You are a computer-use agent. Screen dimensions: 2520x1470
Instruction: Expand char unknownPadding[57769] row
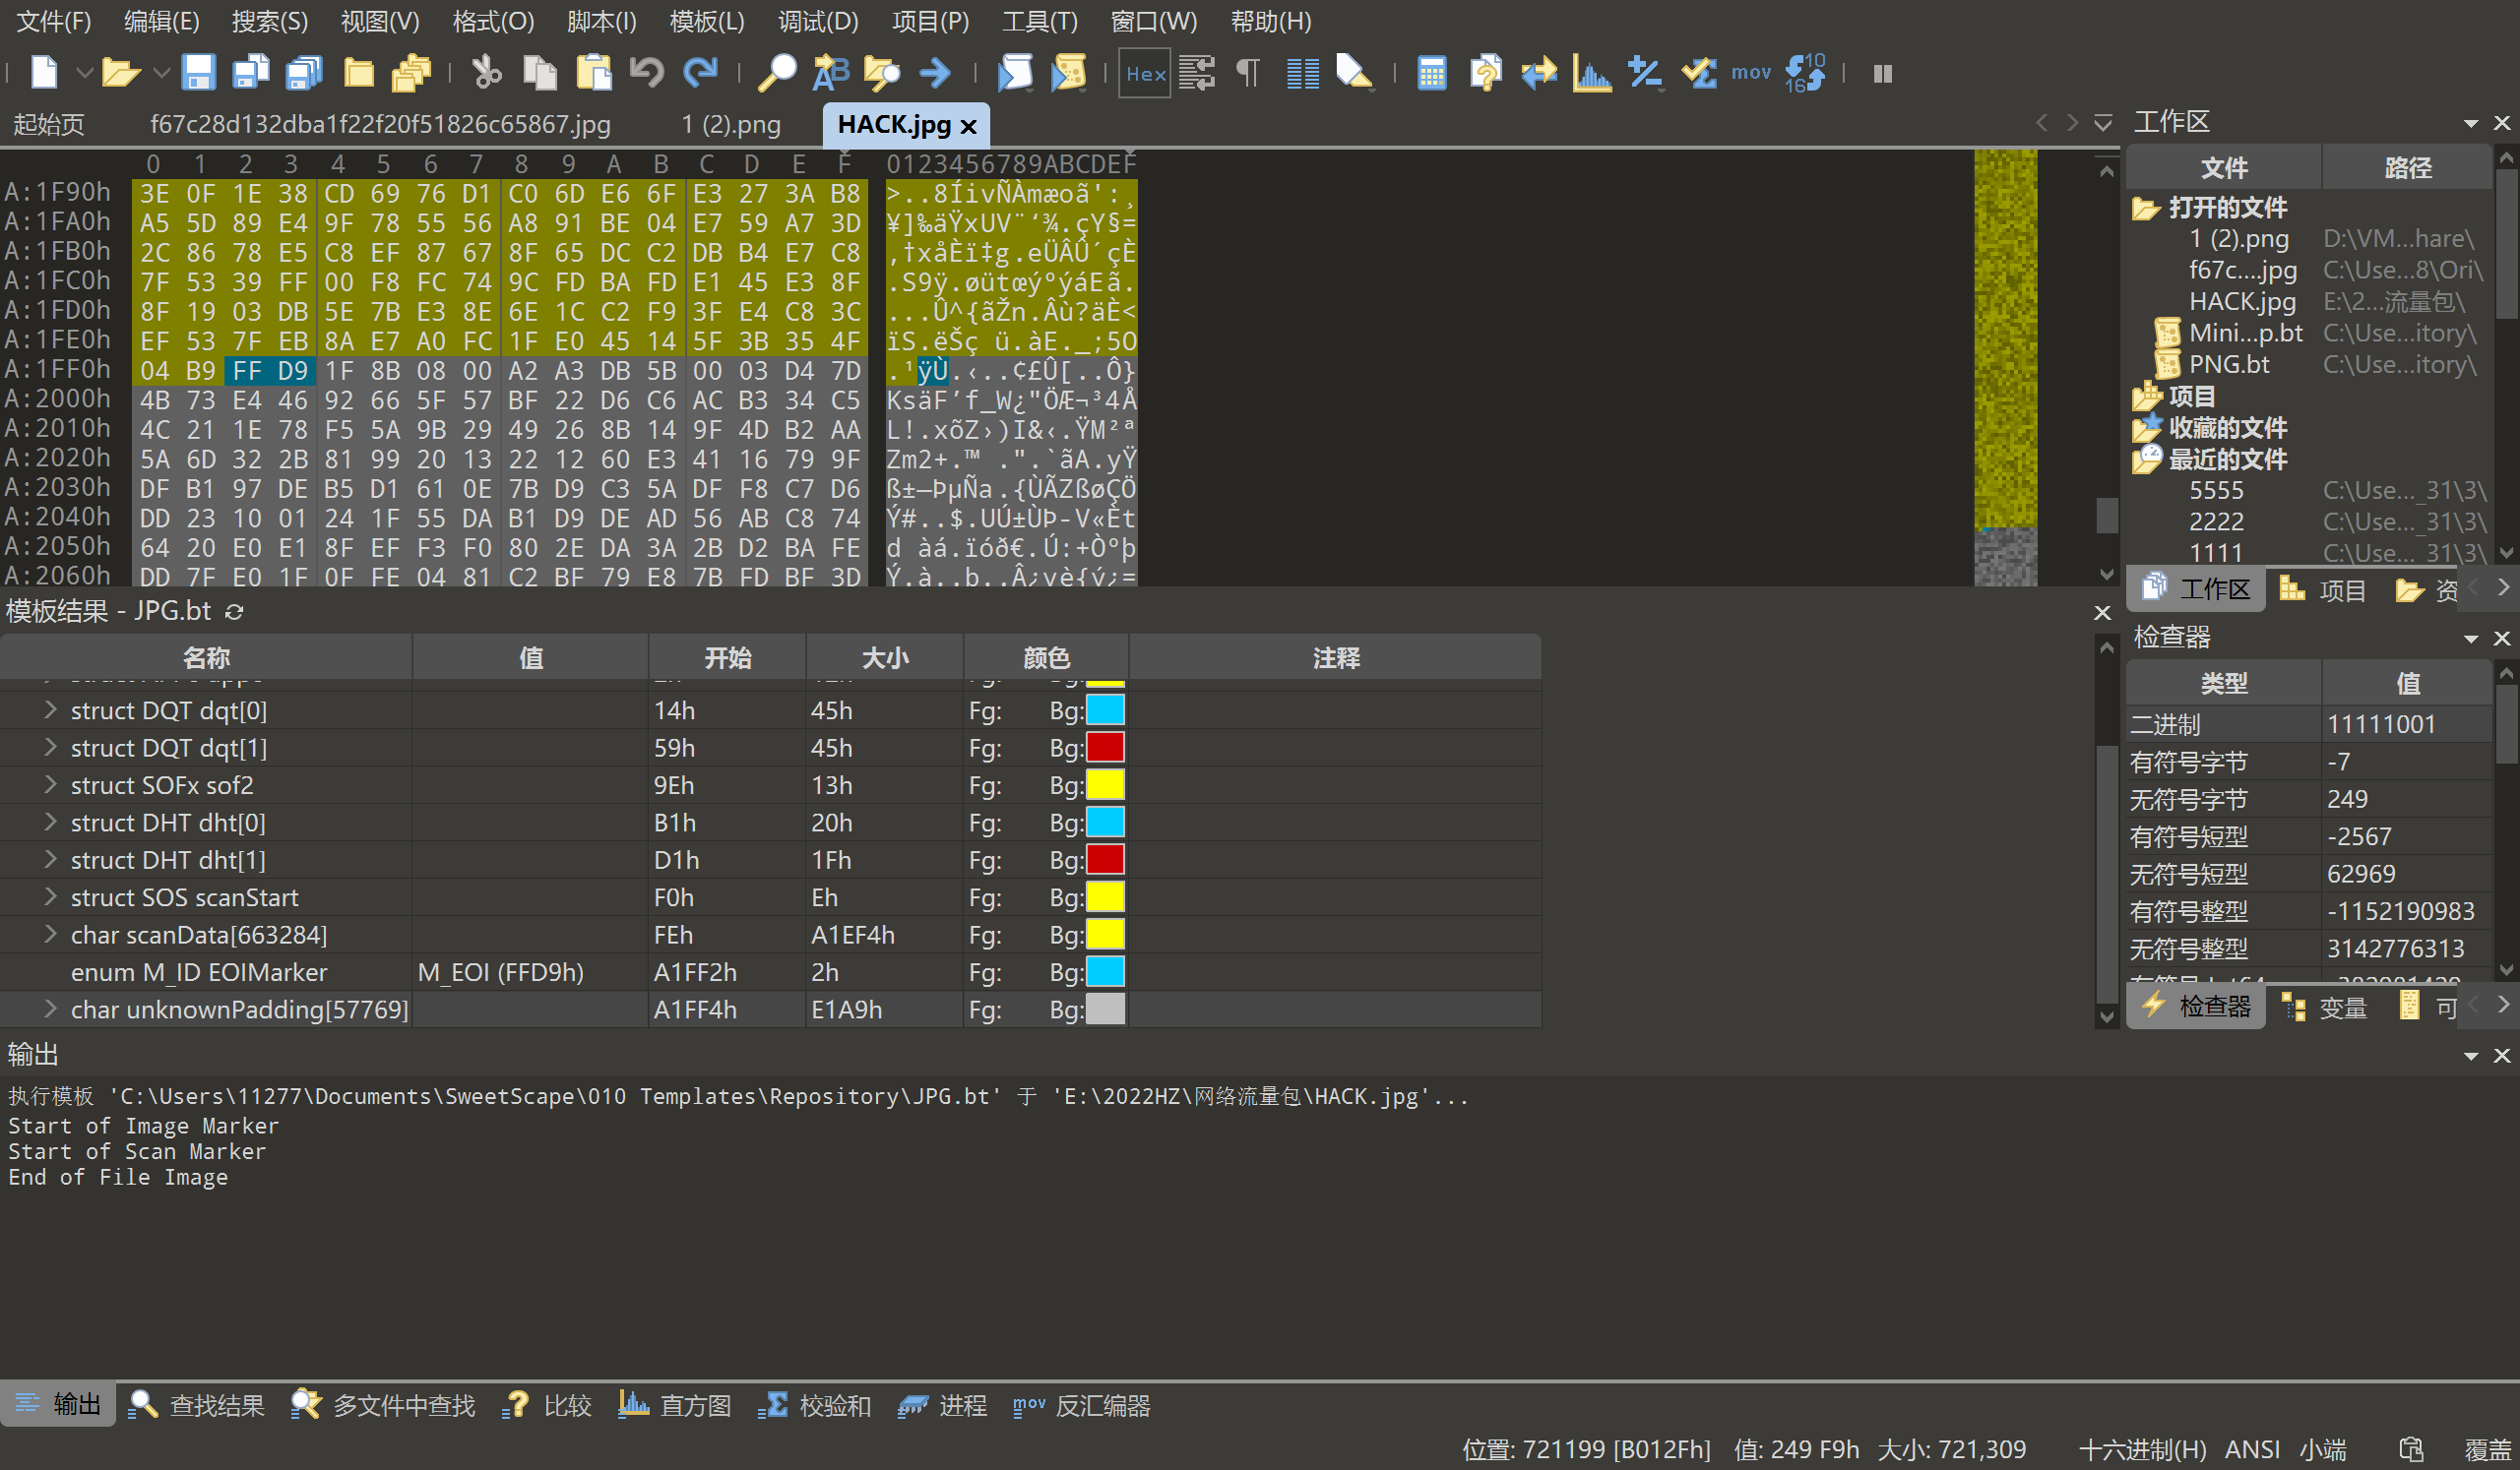tap(50, 1010)
